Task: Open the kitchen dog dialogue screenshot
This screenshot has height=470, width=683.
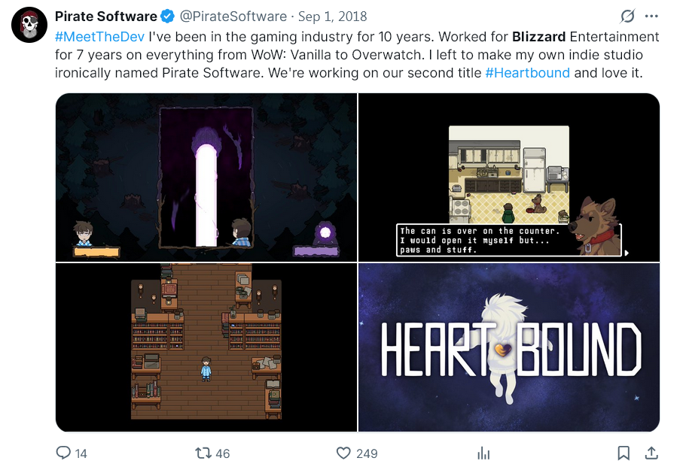Action: [509, 177]
